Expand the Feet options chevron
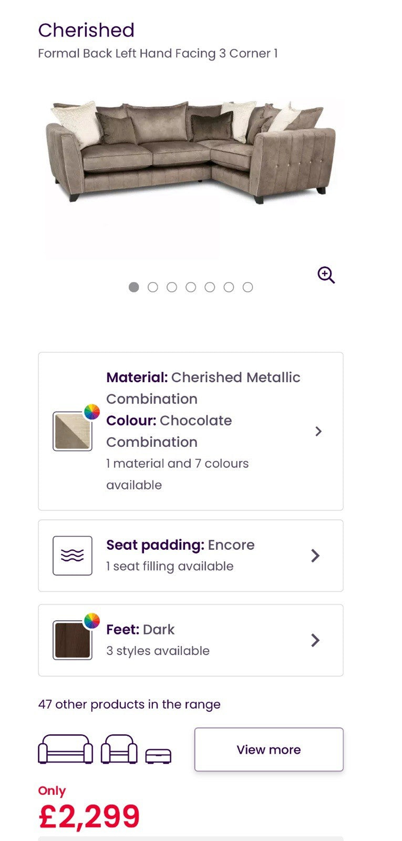Viewport: 402px width, 841px height. tap(315, 640)
